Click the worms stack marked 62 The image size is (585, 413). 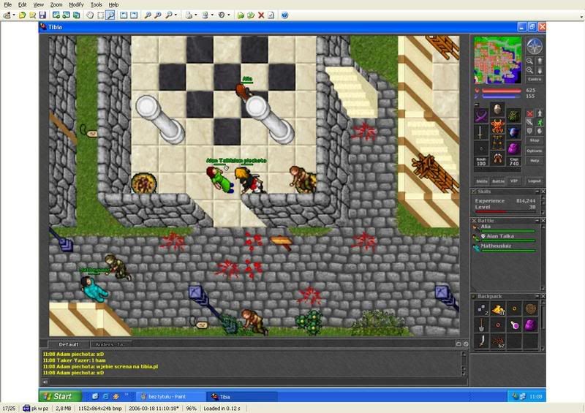(498, 341)
